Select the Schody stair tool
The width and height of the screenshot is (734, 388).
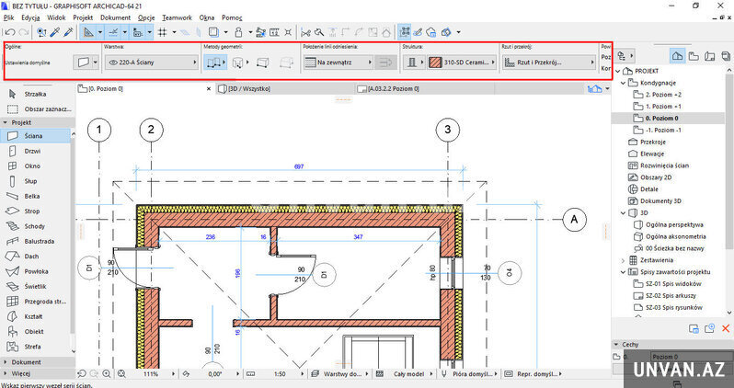tap(36, 226)
